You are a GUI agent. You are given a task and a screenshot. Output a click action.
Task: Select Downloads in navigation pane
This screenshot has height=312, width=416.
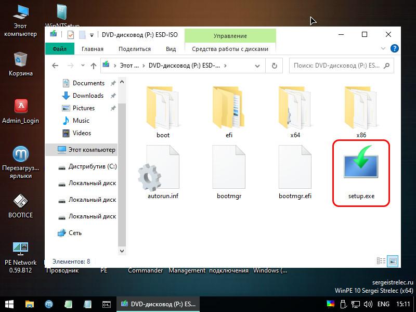click(88, 96)
